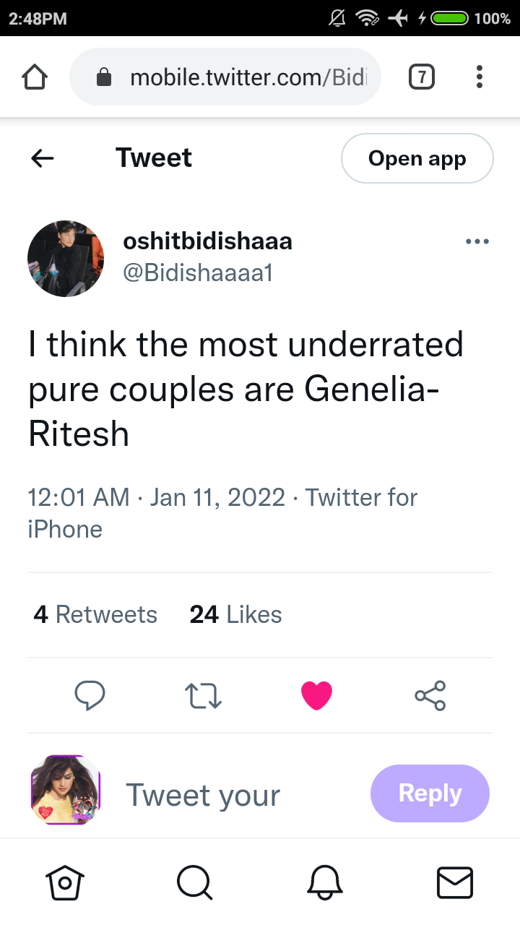
Task: Focus the Tweet your reply field
Action: coord(204,796)
